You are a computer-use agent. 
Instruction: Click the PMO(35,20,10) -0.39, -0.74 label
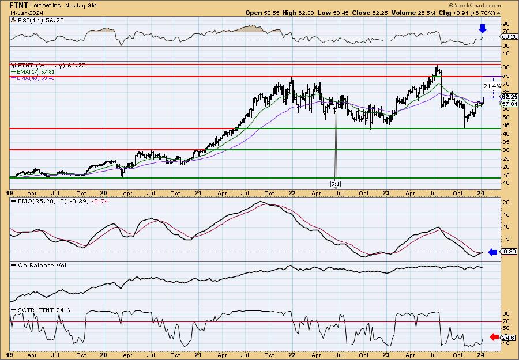pyautogui.click(x=62, y=201)
